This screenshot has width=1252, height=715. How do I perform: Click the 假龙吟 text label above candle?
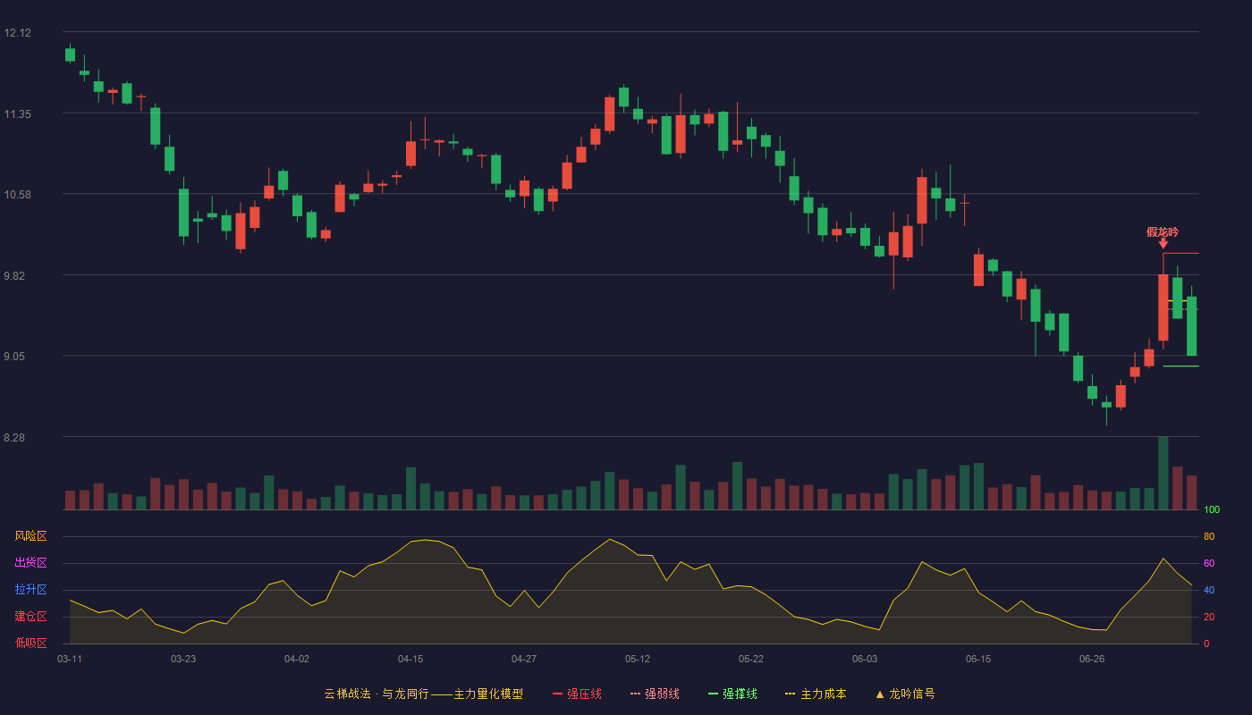coord(1163,231)
